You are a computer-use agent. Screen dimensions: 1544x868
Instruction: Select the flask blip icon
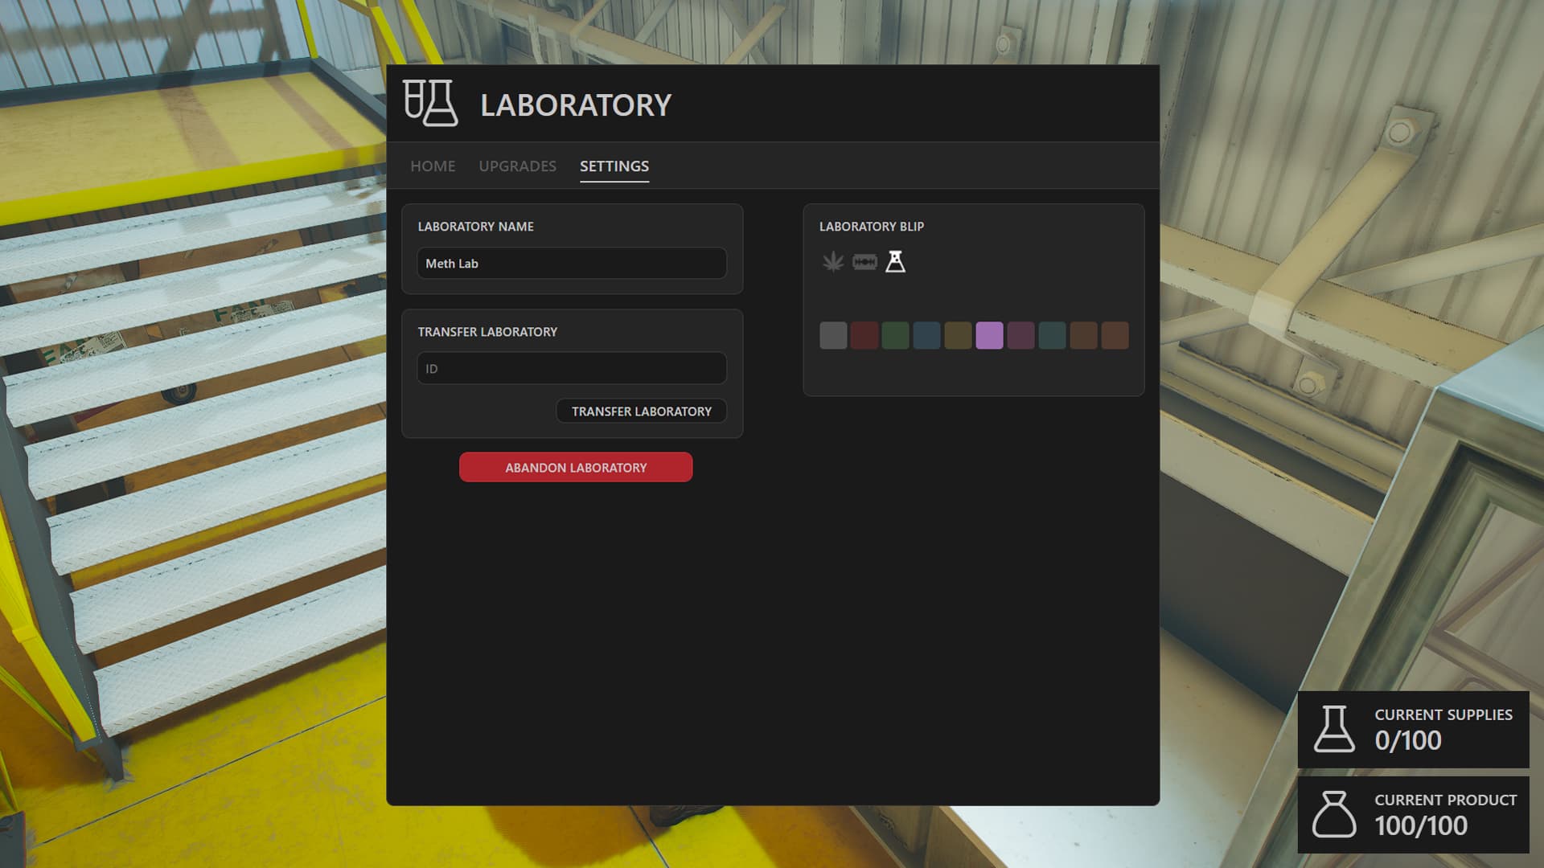pyautogui.click(x=895, y=262)
